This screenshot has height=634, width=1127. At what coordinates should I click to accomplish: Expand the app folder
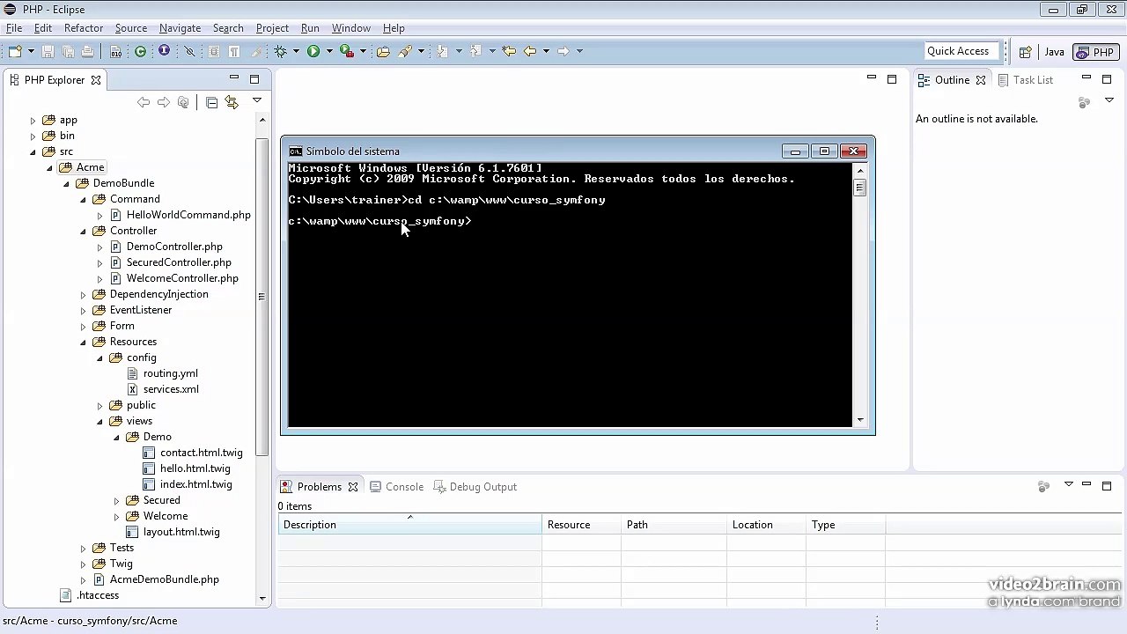click(x=33, y=121)
